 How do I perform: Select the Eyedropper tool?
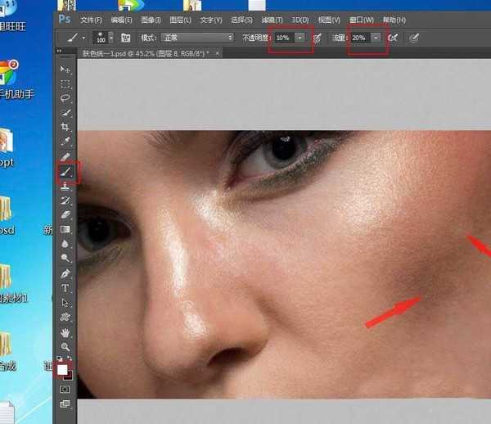[65, 156]
